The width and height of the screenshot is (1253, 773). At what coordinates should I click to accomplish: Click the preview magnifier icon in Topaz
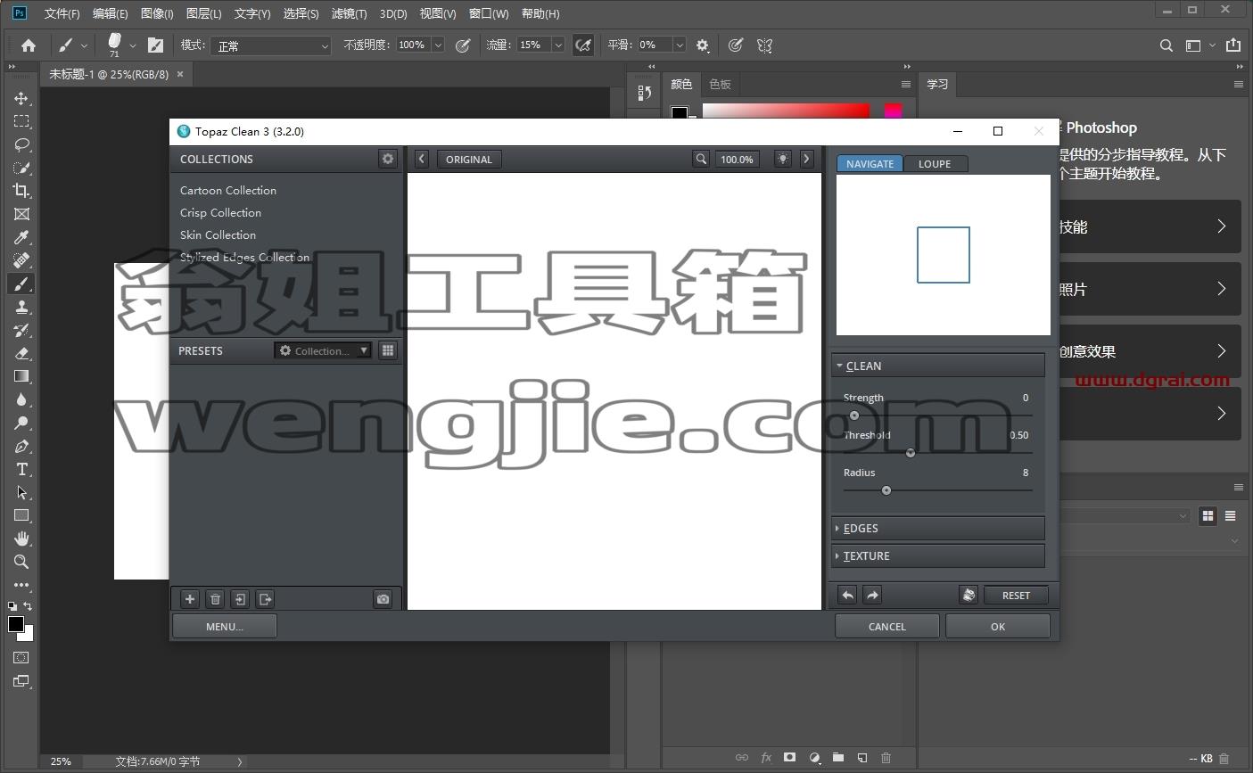701,160
